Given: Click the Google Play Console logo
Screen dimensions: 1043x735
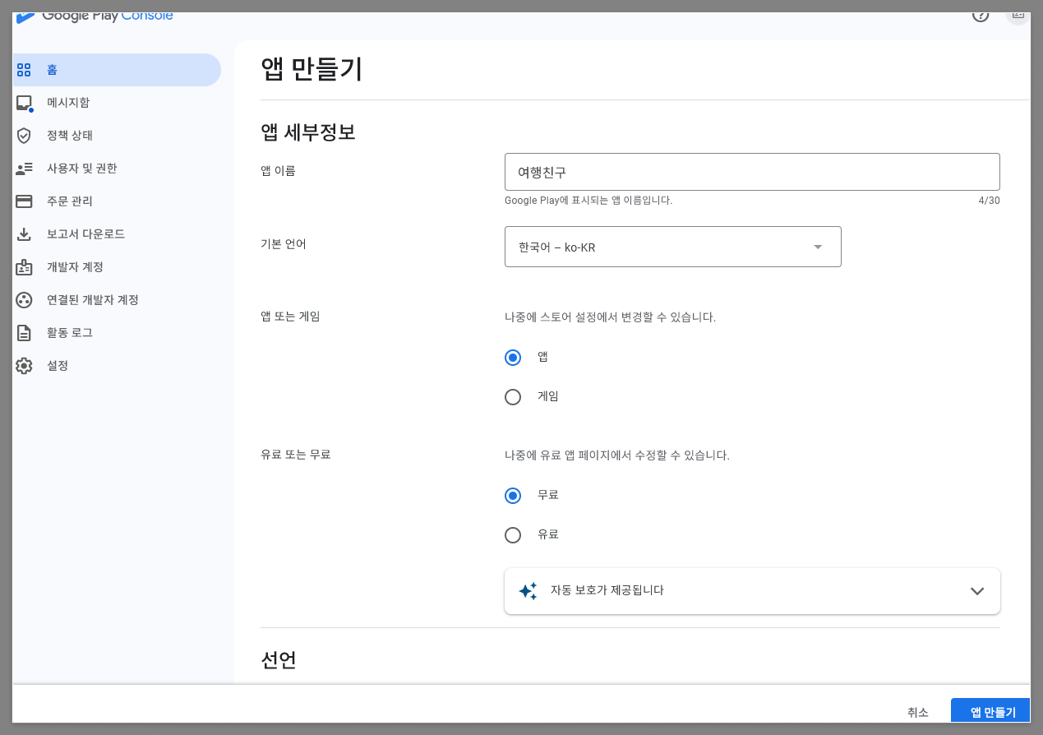Looking at the screenshot, I should pyautogui.click(x=95, y=17).
